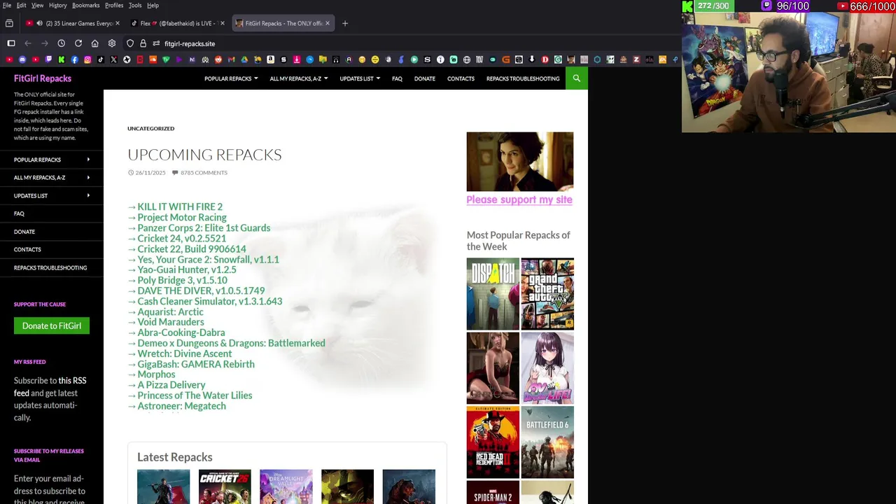The height and width of the screenshot is (504, 896).
Task: Open the History menu
Action: pyautogui.click(x=58, y=5)
